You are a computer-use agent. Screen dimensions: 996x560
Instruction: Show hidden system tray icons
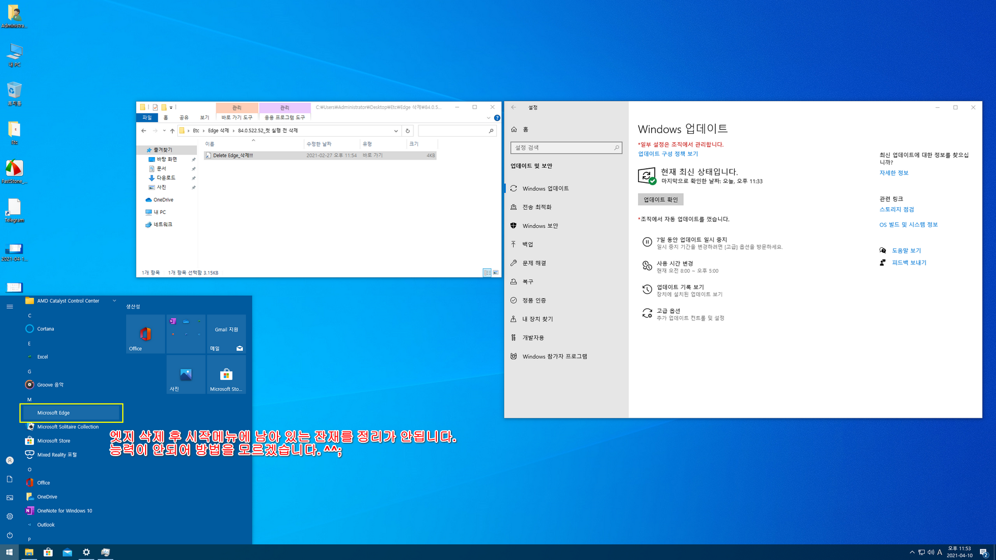click(x=912, y=552)
